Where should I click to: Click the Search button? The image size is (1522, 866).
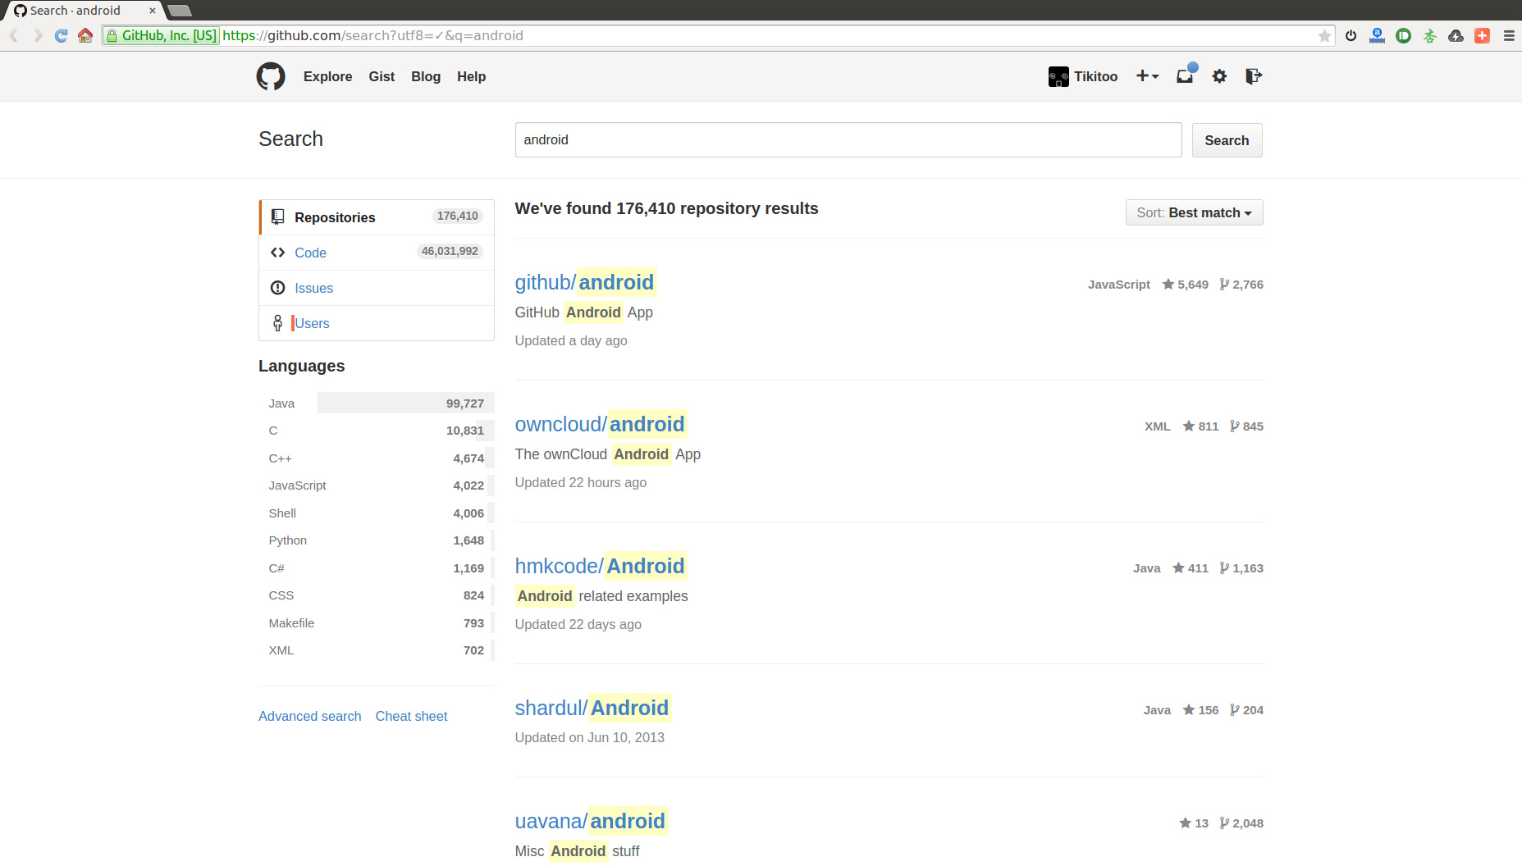pos(1227,140)
